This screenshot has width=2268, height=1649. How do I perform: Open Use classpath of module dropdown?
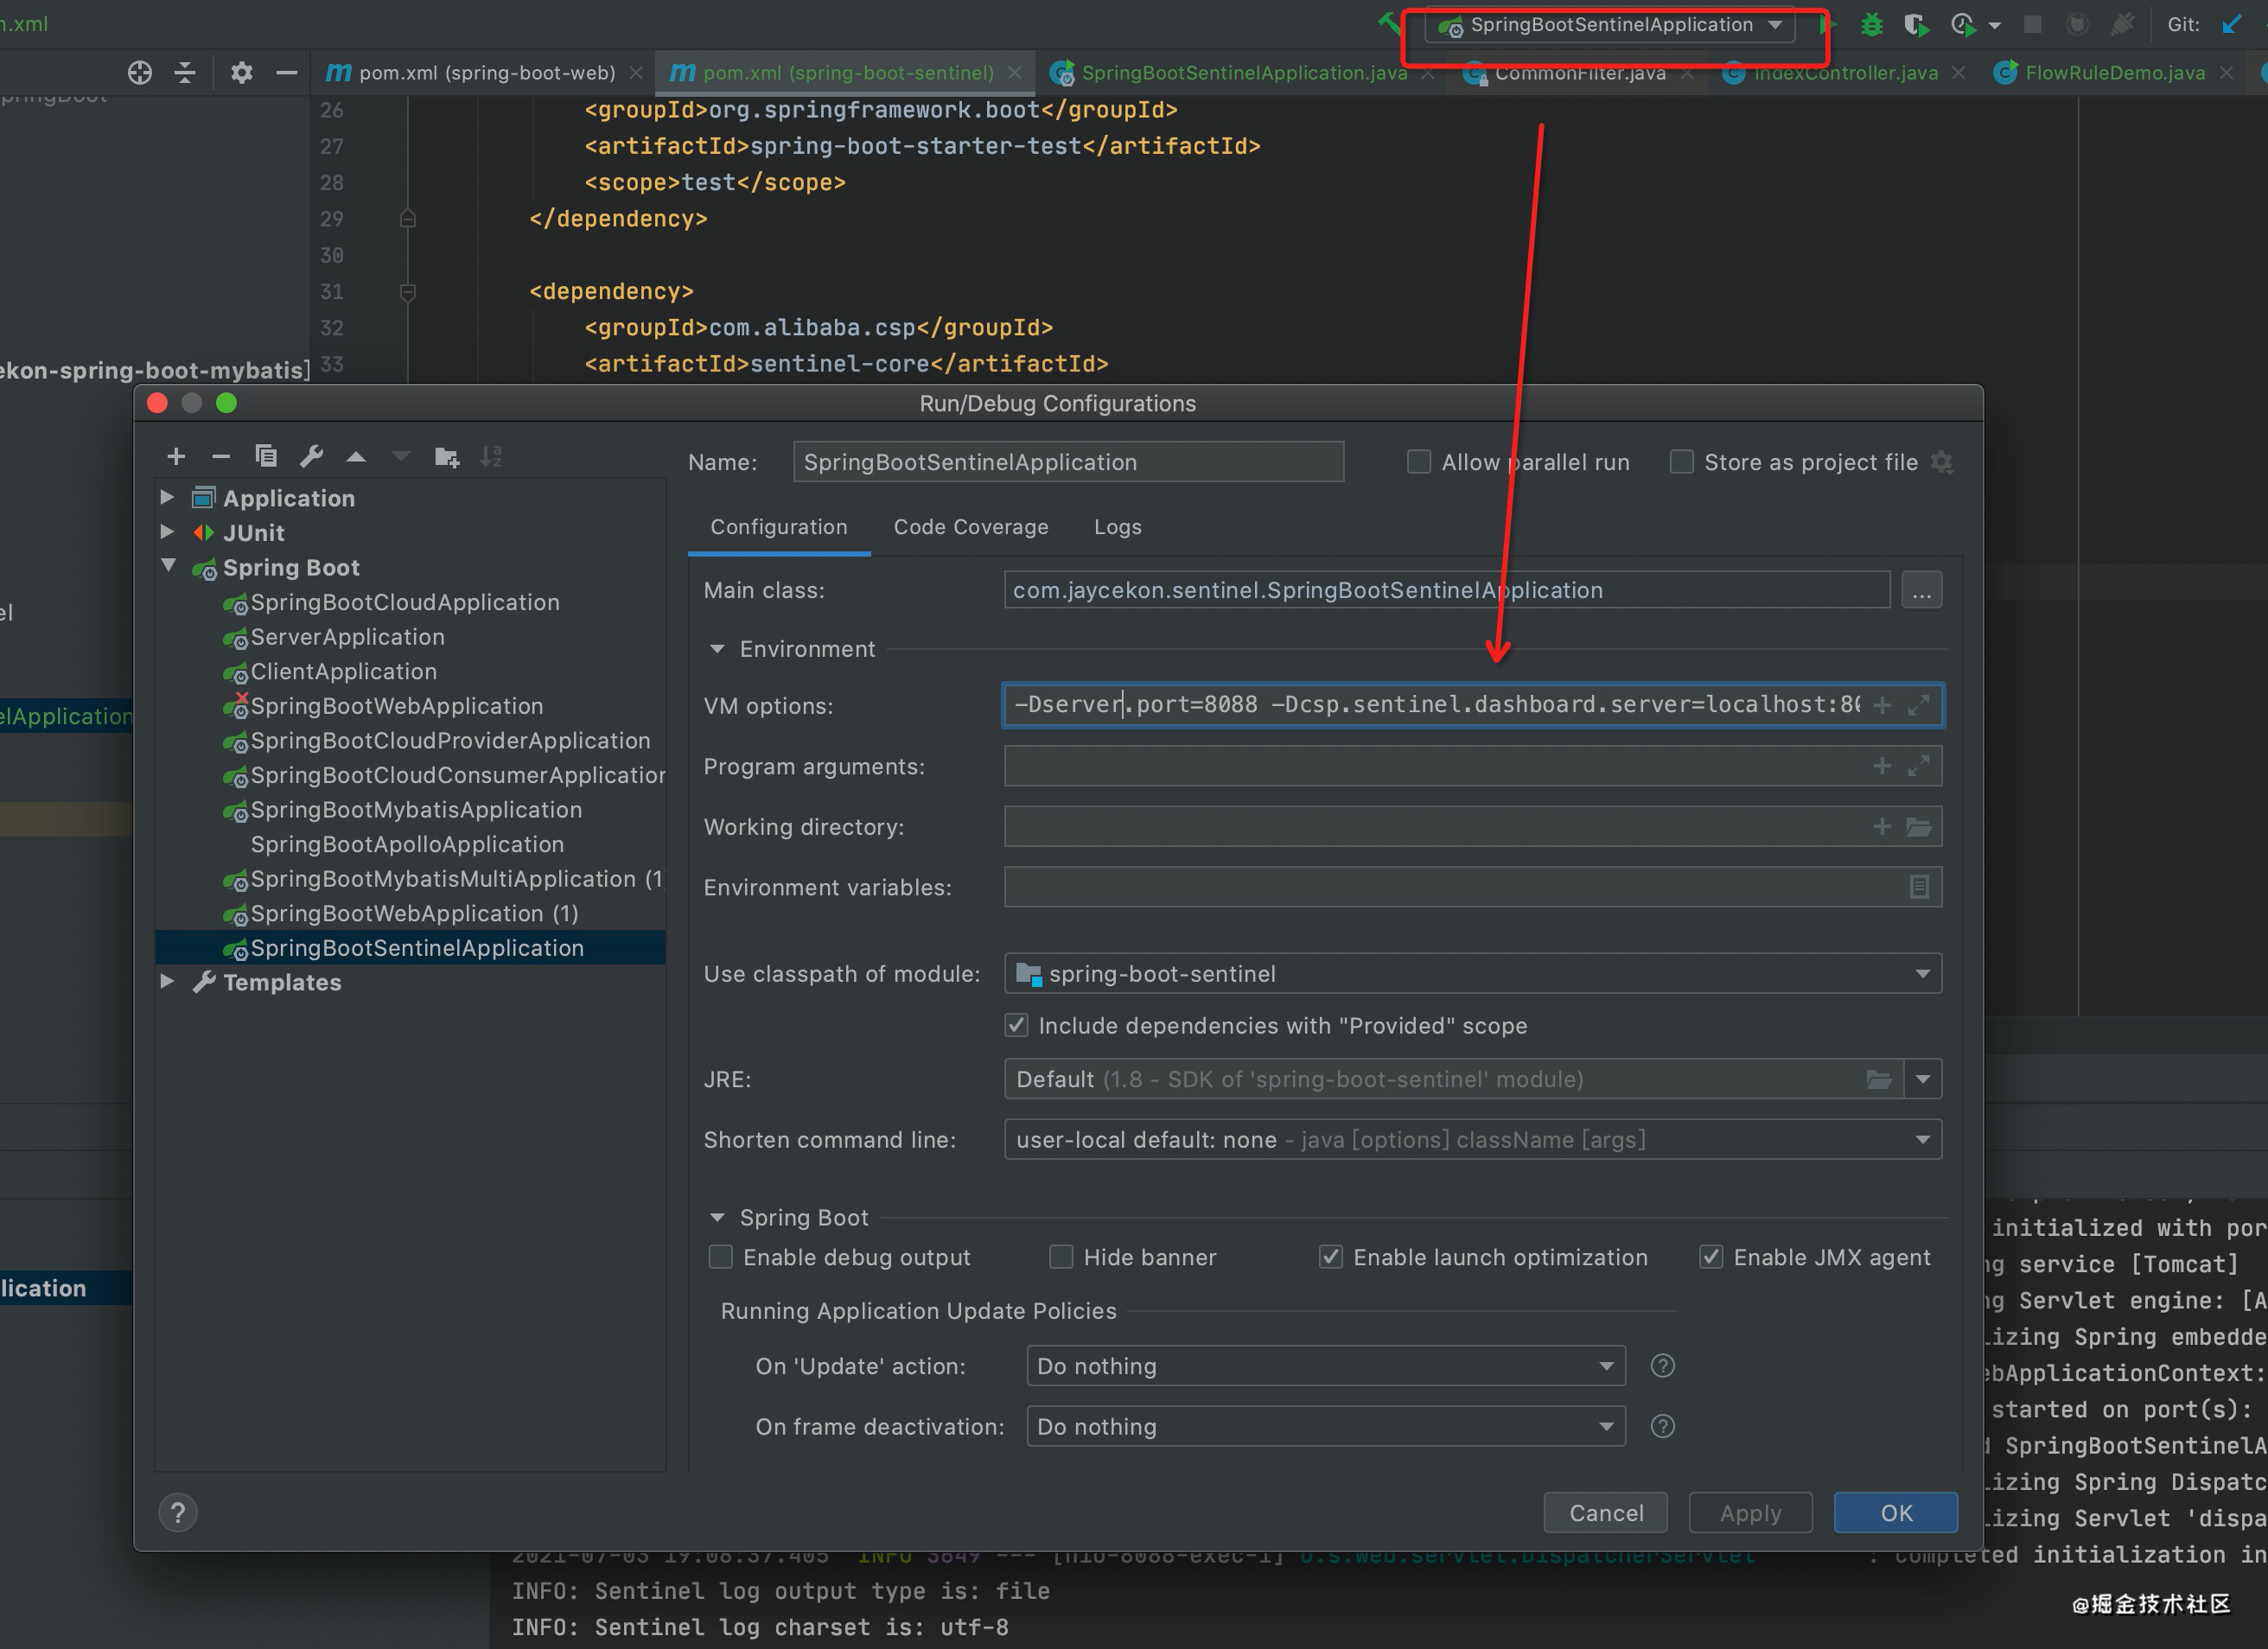click(x=1472, y=973)
